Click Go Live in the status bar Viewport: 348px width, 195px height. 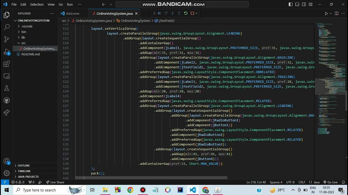click(x=331, y=182)
